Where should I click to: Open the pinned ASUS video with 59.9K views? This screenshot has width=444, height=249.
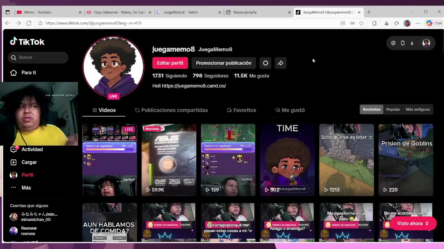coord(169,160)
